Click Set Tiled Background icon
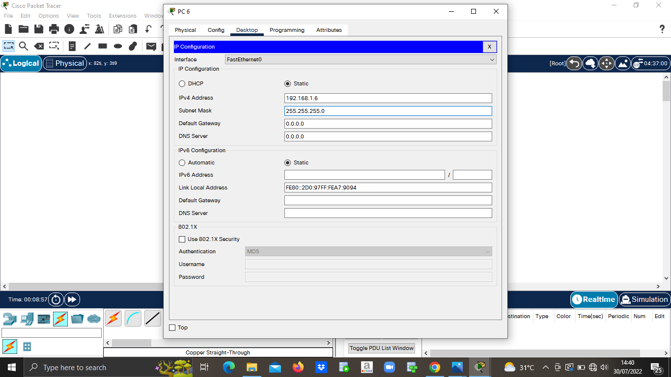 pos(623,63)
